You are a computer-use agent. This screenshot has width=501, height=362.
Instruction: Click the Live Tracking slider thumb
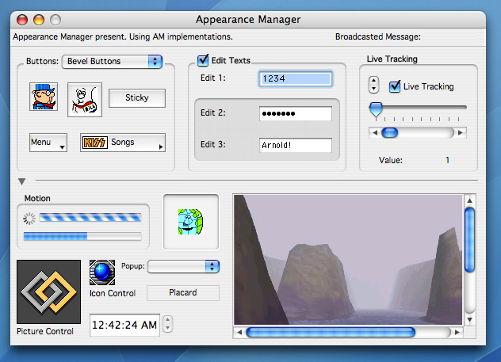pyautogui.click(x=376, y=109)
